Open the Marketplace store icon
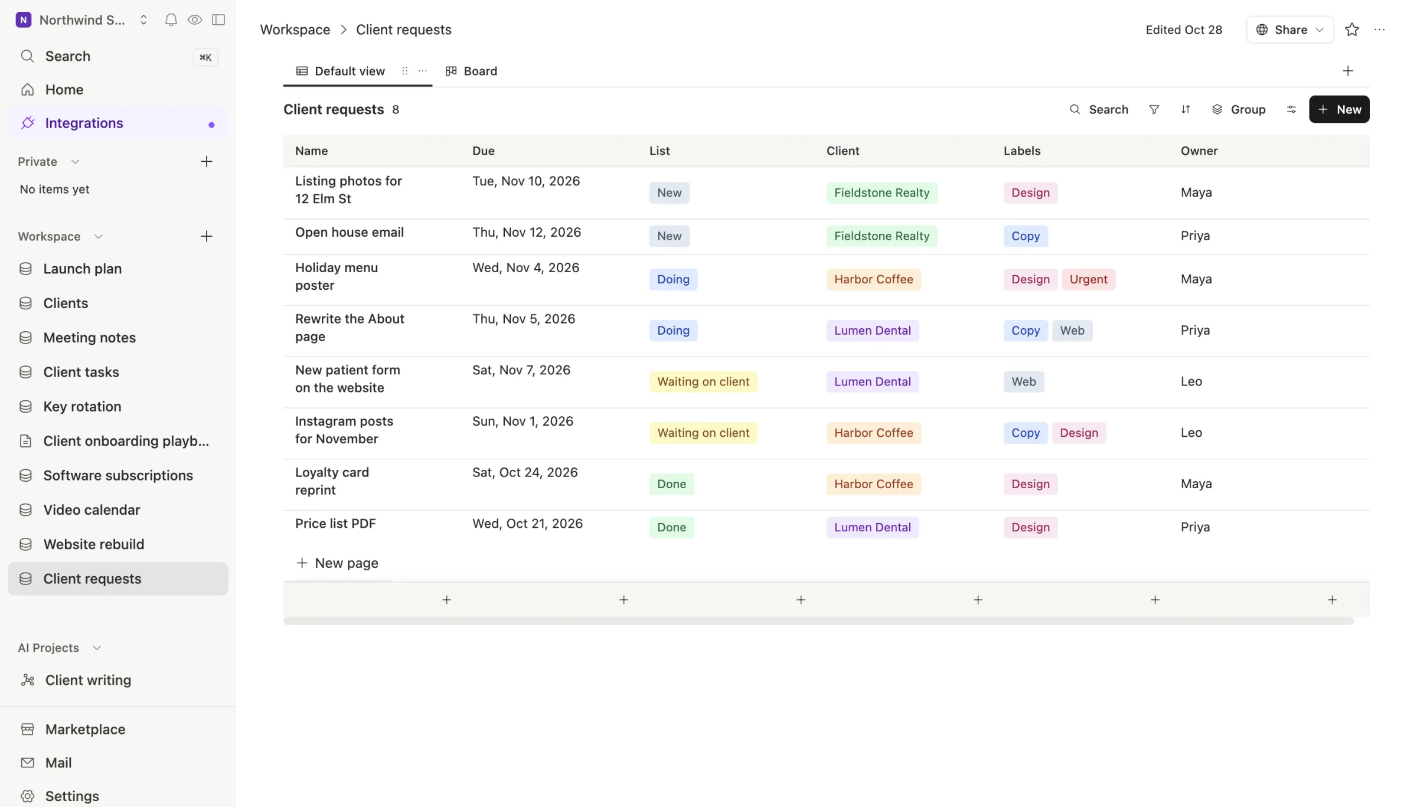The height and width of the screenshot is (807, 1417). tap(27, 730)
